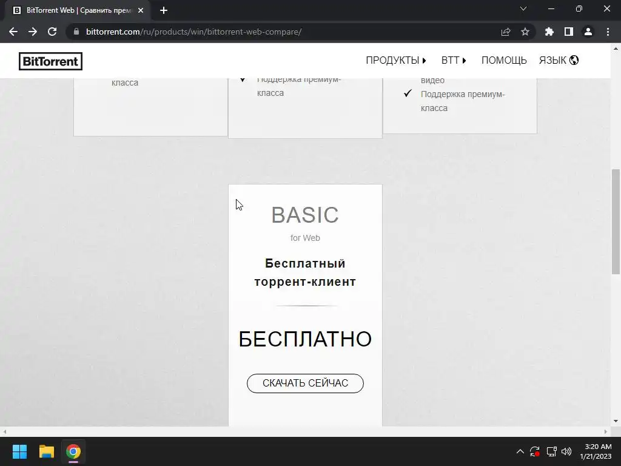Open network settings tray icon
This screenshot has height=466, width=621.
click(551, 451)
